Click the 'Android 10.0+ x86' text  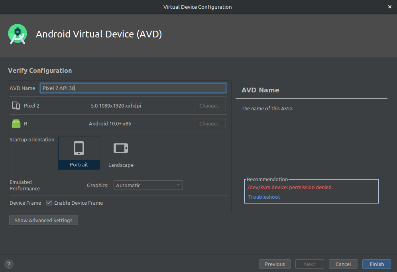click(110, 124)
